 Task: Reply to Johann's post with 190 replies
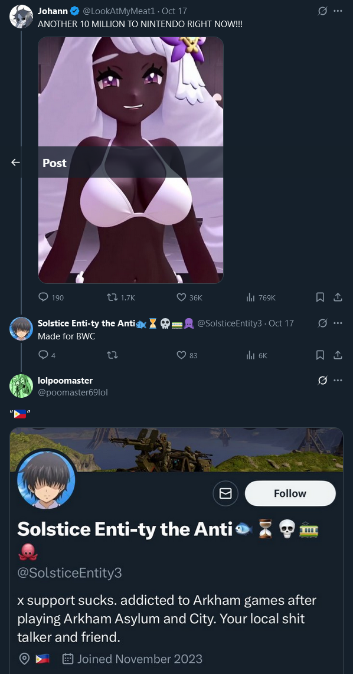click(51, 297)
